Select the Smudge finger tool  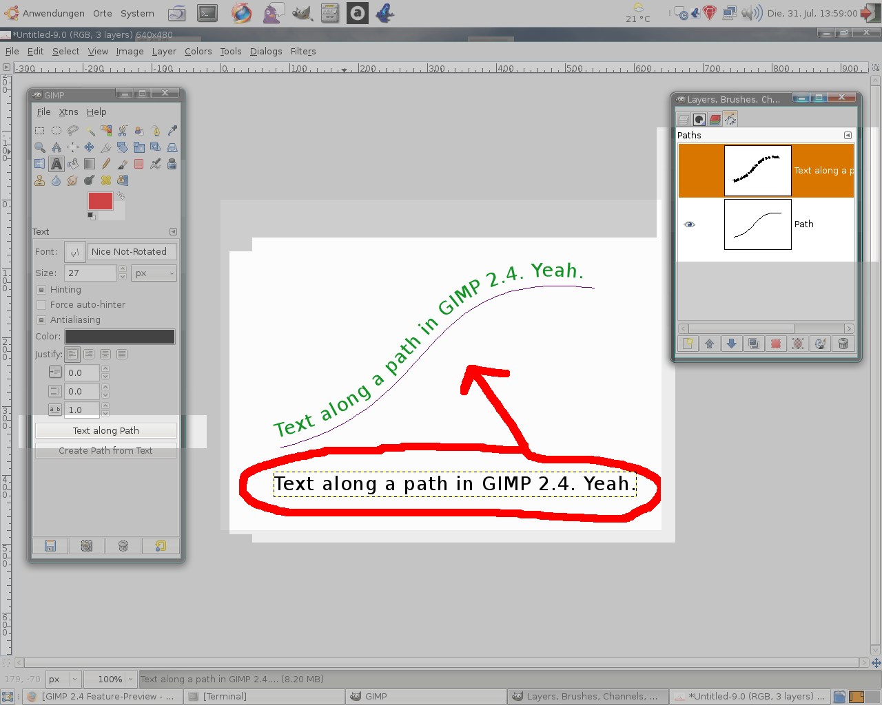(73, 180)
